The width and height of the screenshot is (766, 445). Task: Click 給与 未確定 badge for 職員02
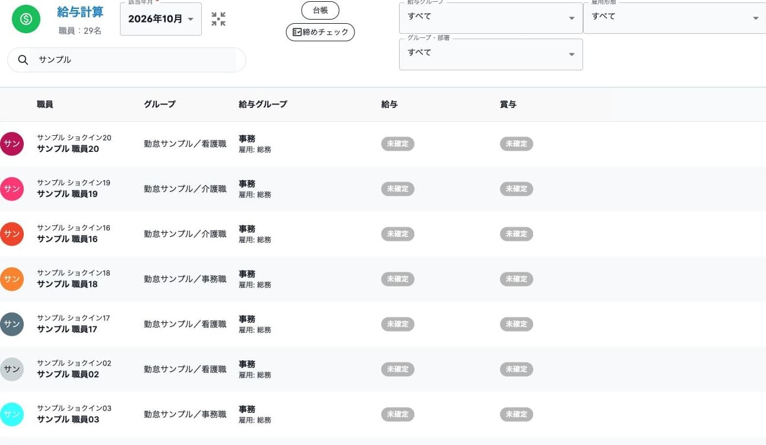coord(398,369)
